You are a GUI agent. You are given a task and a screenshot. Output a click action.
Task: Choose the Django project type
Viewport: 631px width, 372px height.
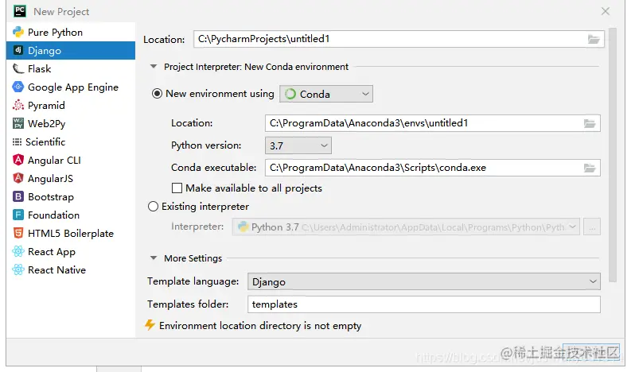[71, 51]
